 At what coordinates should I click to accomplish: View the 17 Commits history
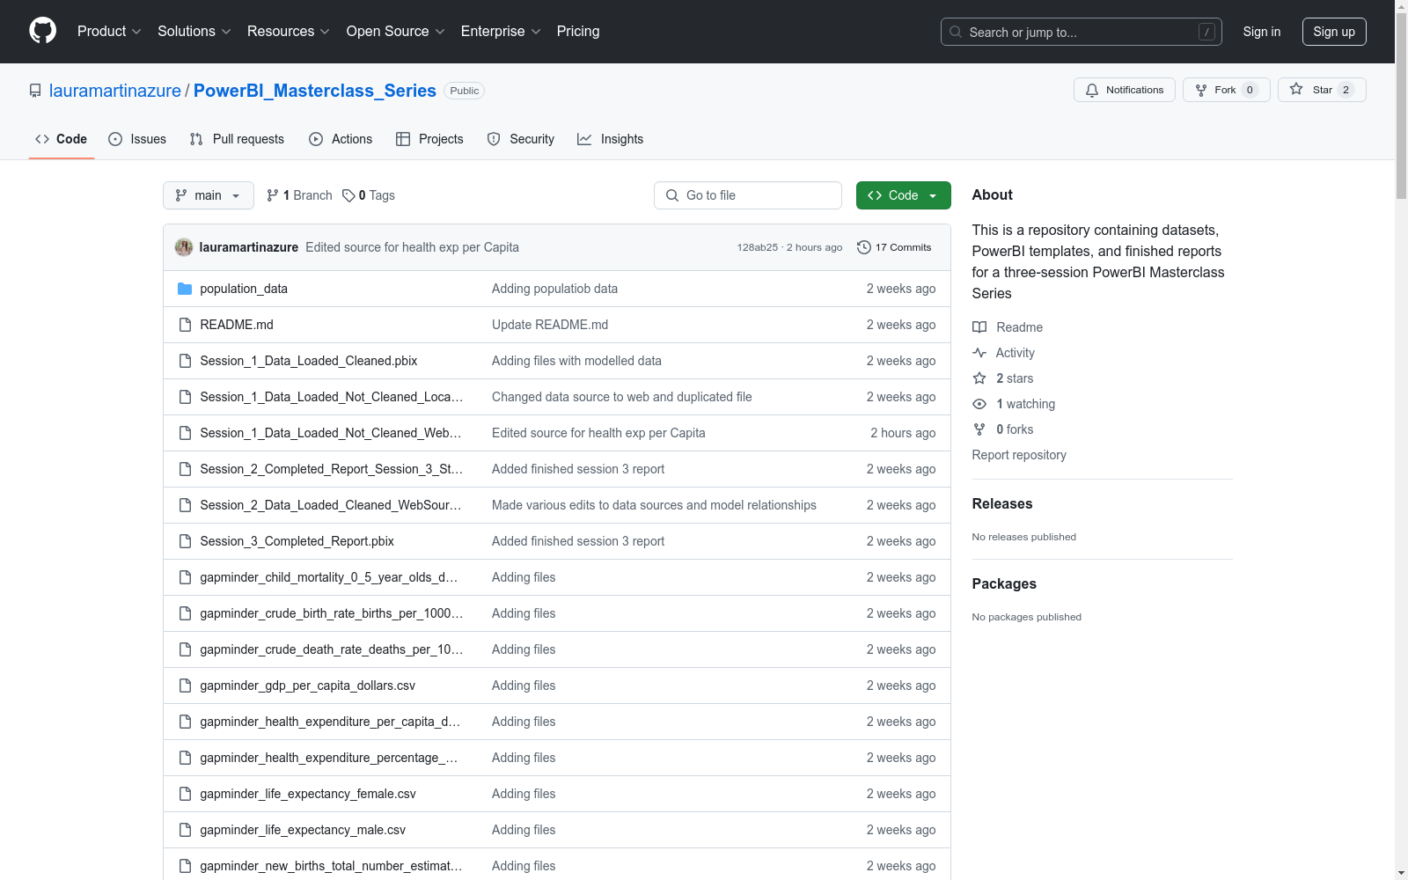894,247
